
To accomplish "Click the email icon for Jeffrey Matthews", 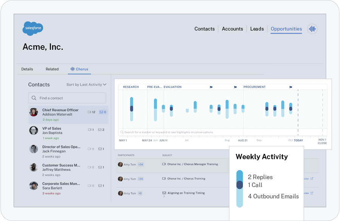I will [x=100, y=167].
